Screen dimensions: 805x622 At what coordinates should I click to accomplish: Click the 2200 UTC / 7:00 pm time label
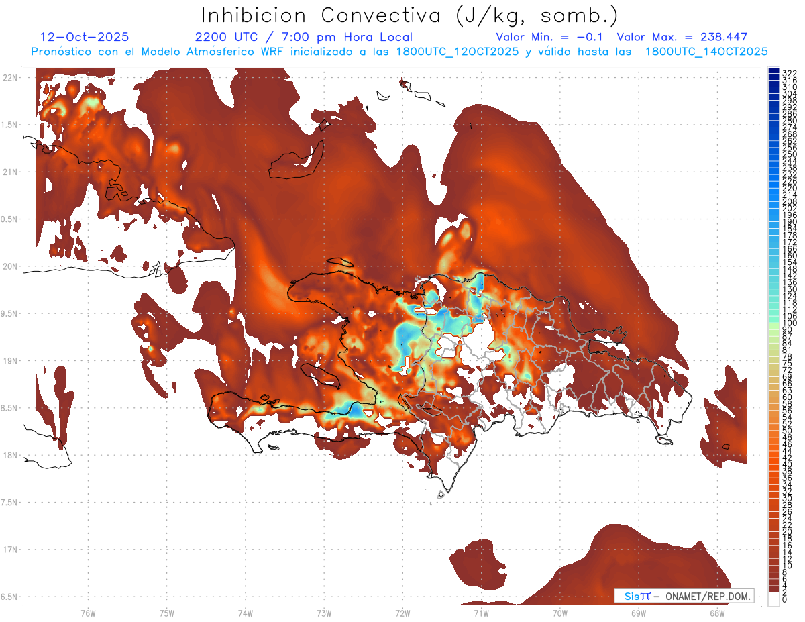303,38
